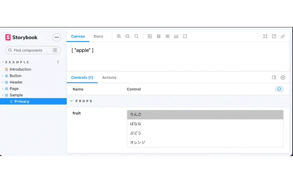Open the sidebar ellipsis menu
This screenshot has height=183, width=293.
(x=57, y=38)
